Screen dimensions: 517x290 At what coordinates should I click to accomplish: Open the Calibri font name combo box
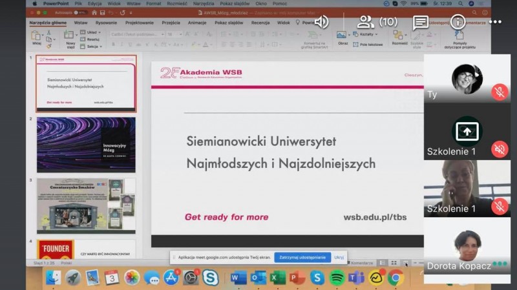[x=137, y=34]
